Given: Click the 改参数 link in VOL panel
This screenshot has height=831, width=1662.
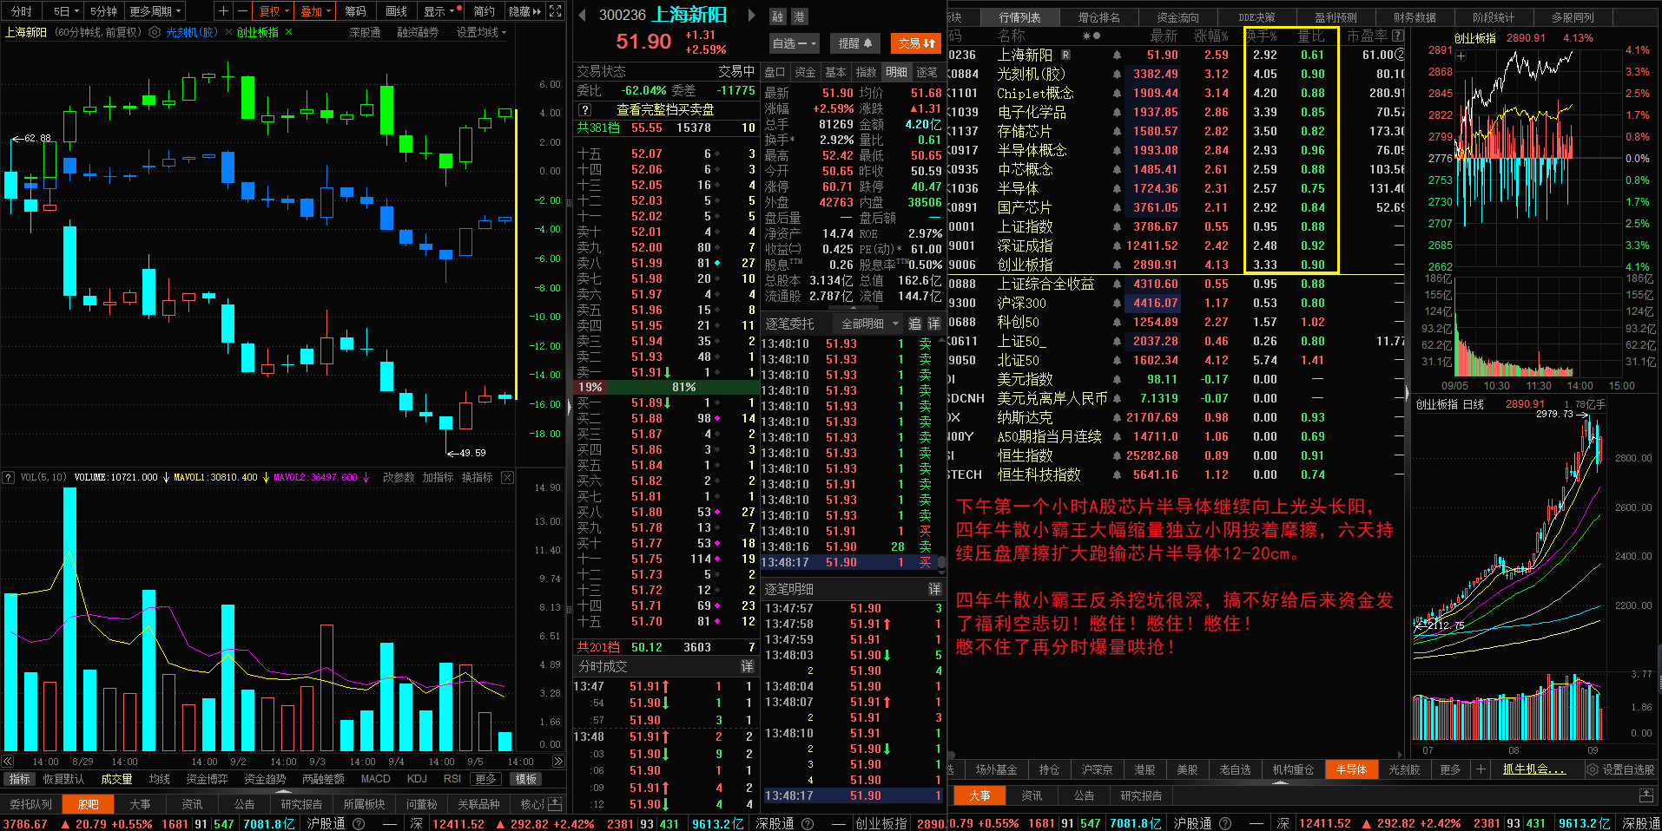Looking at the screenshot, I should pos(399,477).
